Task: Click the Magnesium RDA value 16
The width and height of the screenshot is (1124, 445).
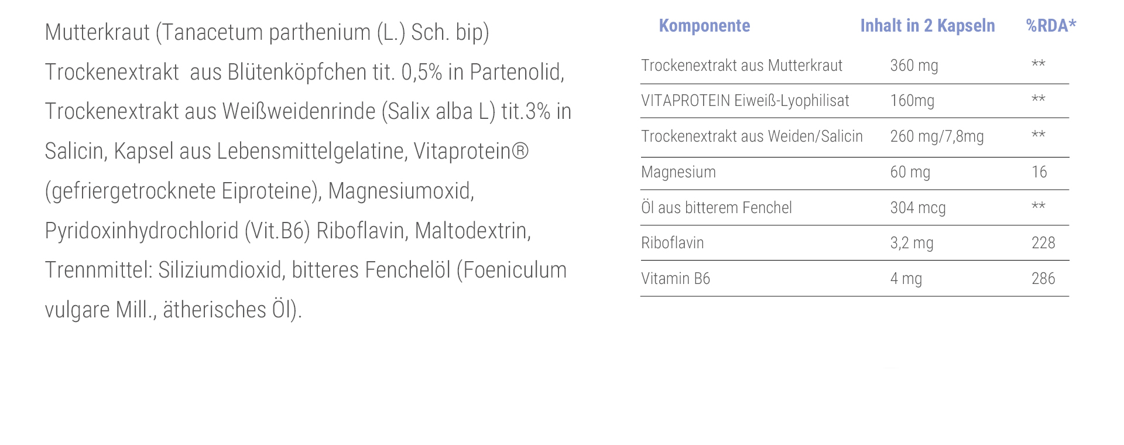Action: (1039, 172)
